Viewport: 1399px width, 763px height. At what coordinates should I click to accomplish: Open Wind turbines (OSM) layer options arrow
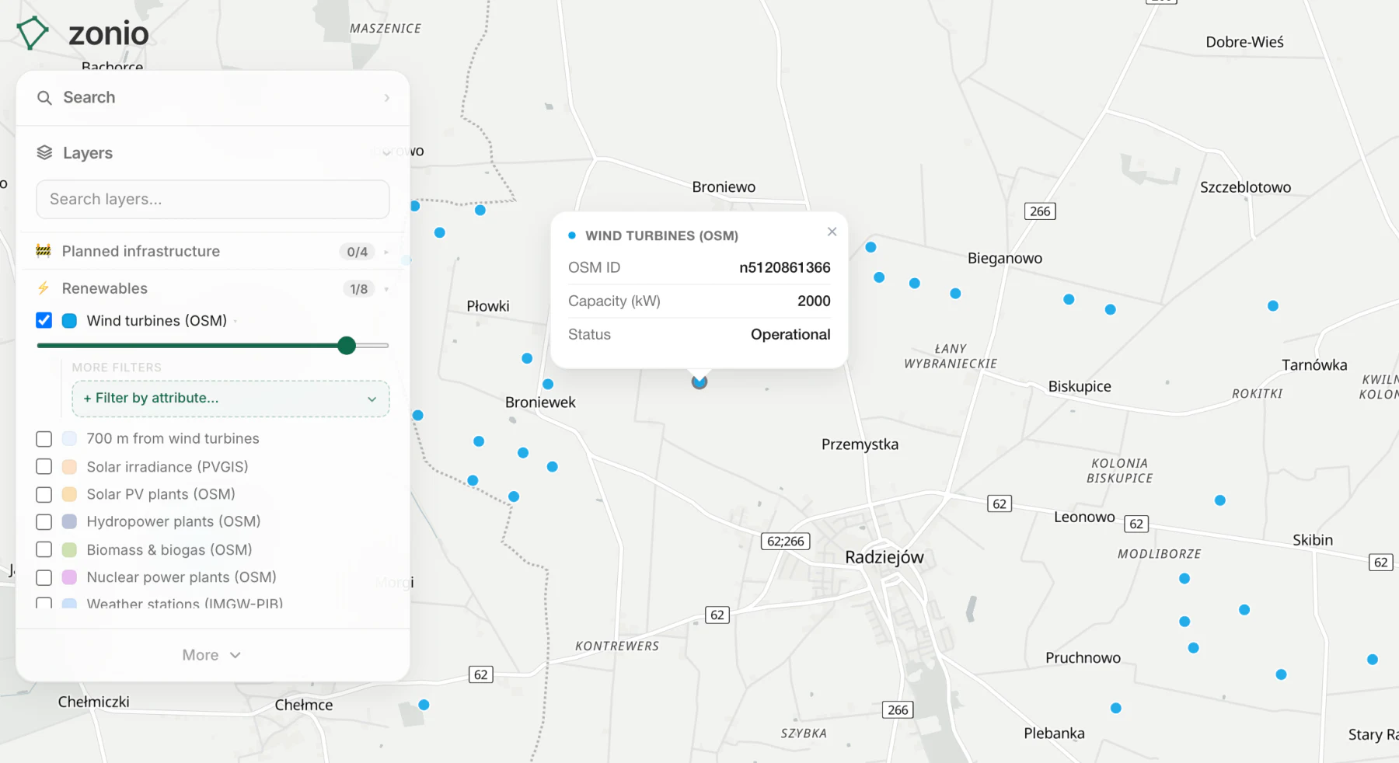pos(235,321)
